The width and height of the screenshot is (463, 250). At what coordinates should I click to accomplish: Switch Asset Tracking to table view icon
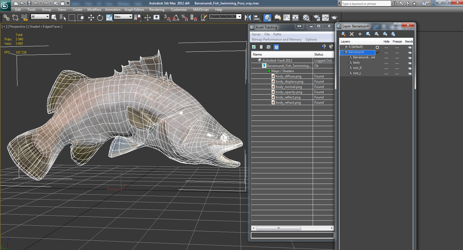click(x=276, y=47)
